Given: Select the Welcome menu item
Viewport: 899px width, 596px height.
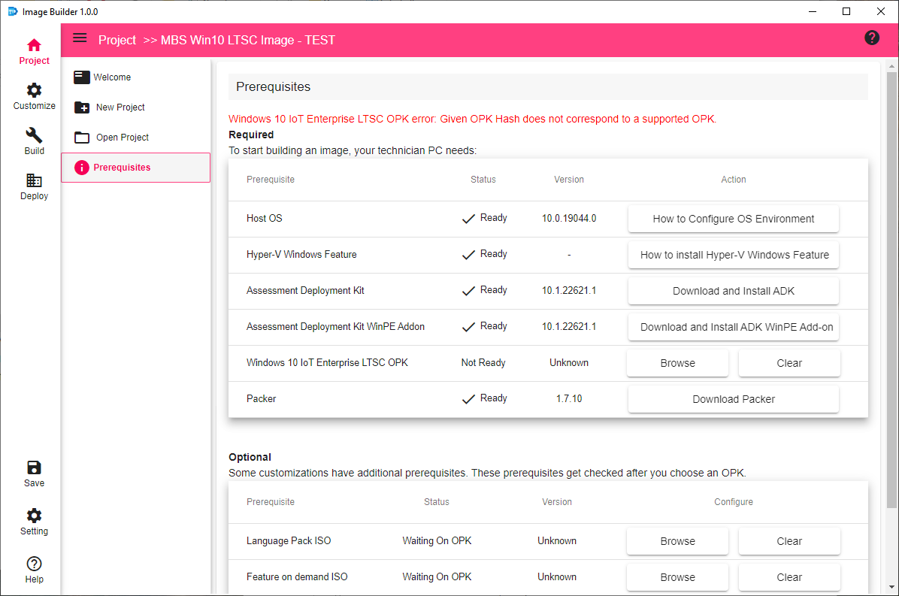Looking at the screenshot, I should pos(135,77).
